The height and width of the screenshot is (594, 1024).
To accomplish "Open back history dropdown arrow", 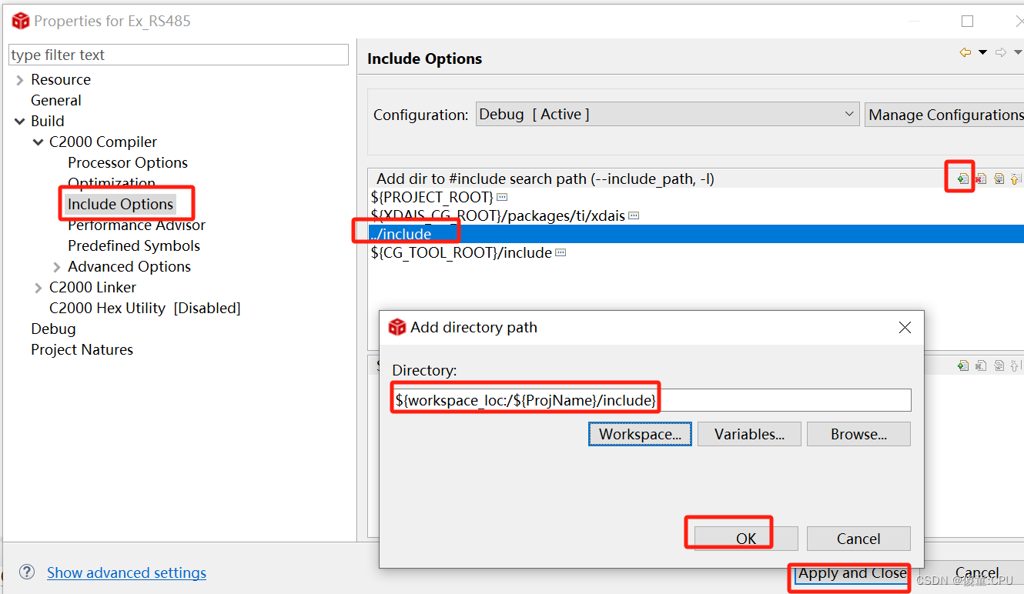I will tap(982, 52).
